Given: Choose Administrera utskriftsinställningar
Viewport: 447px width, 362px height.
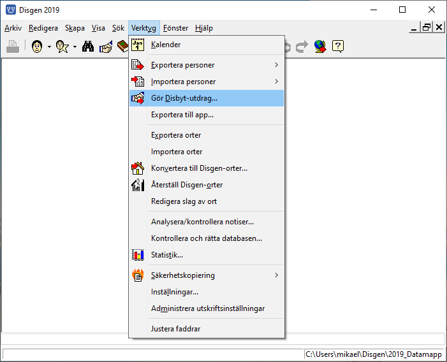Looking at the screenshot, I should pyautogui.click(x=207, y=308).
